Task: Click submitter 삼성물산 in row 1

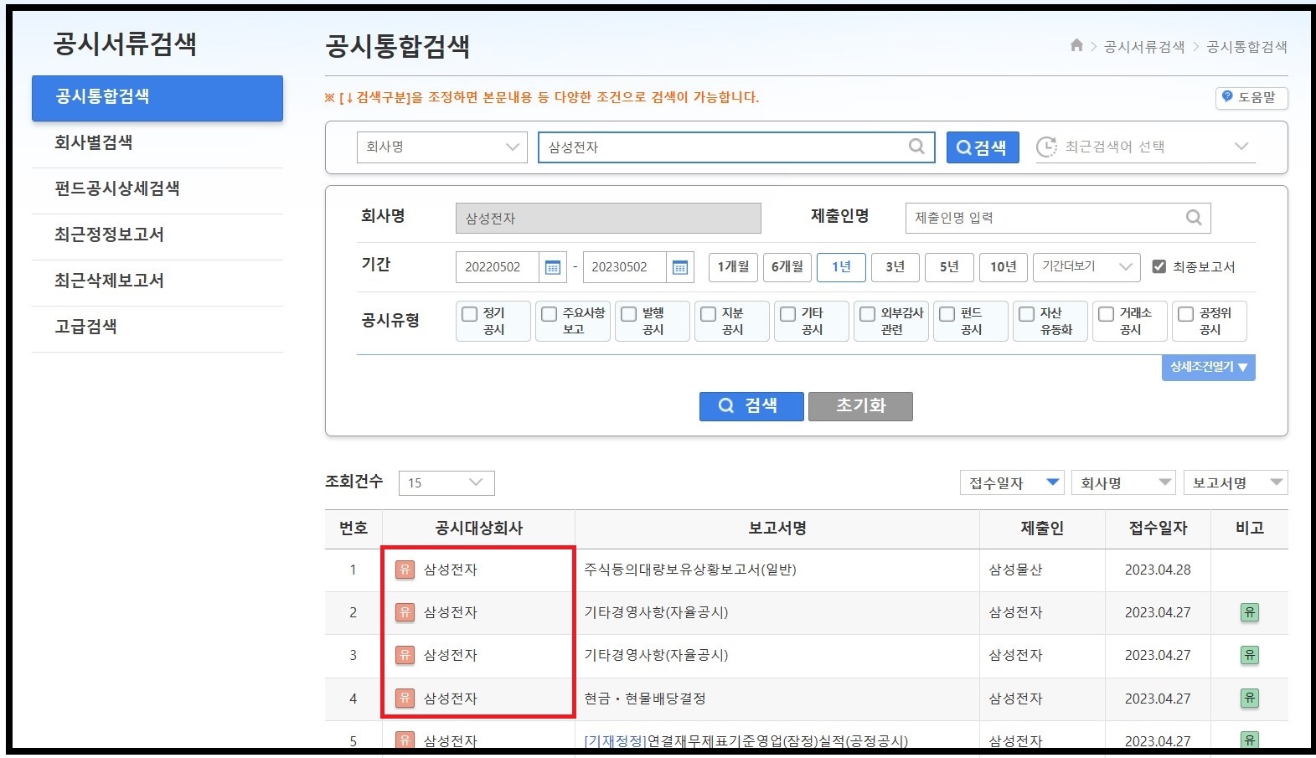Action: [x=1015, y=570]
